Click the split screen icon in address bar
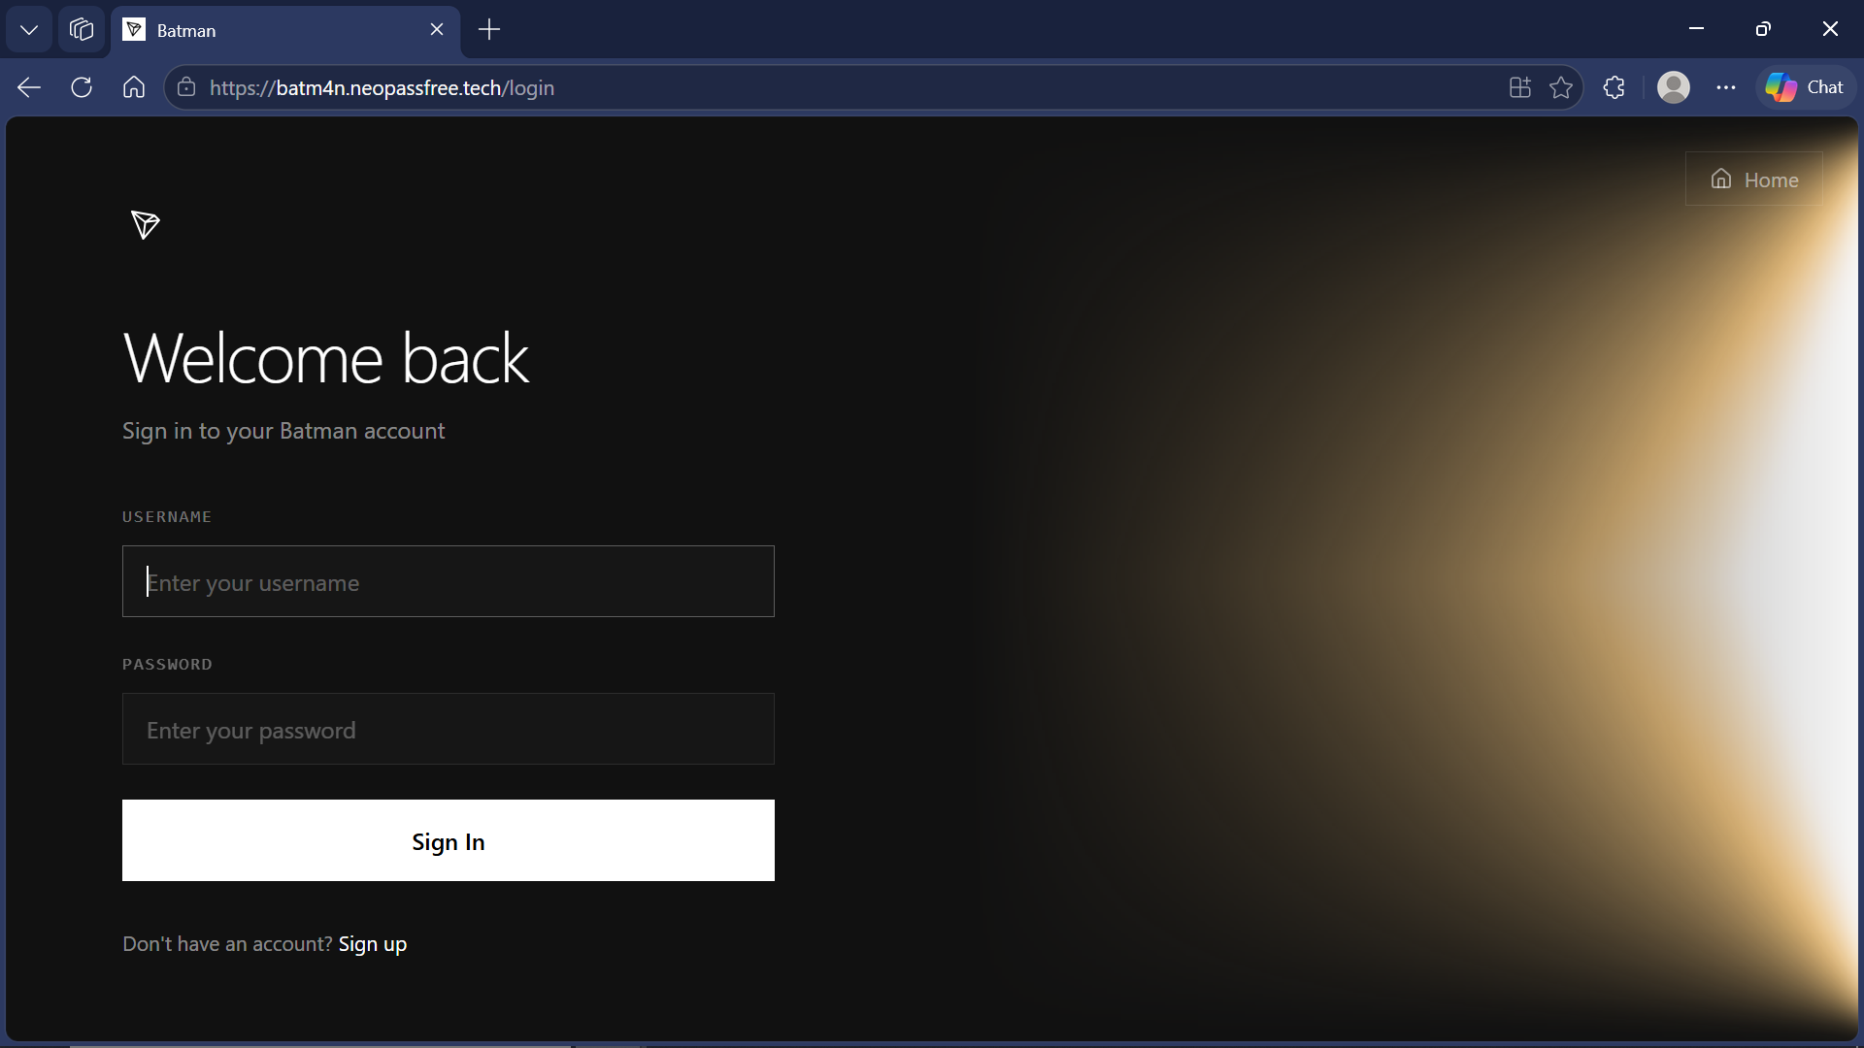Image resolution: width=1864 pixels, height=1048 pixels. [1519, 87]
